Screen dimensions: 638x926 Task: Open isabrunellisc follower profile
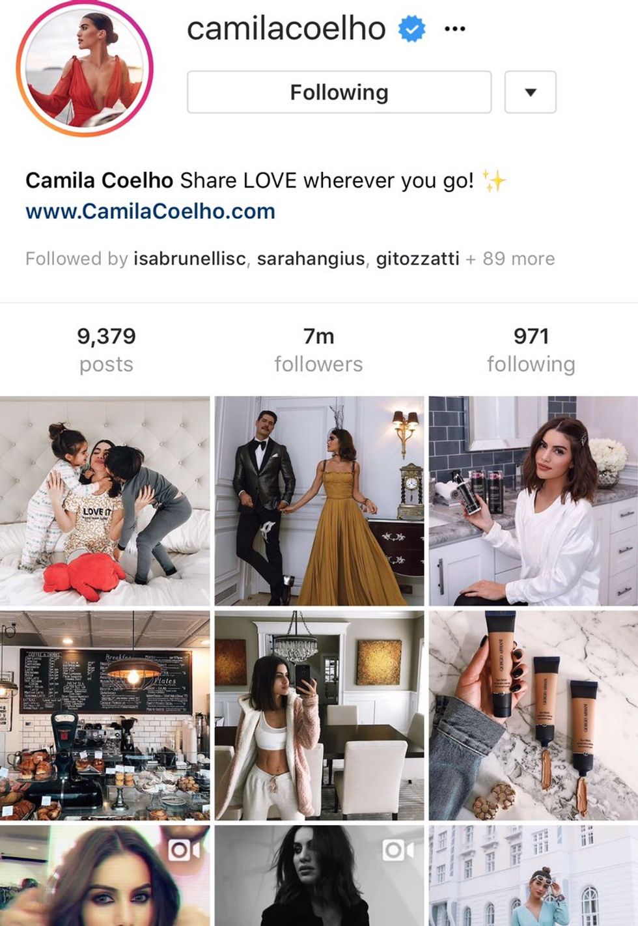coord(189,259)
